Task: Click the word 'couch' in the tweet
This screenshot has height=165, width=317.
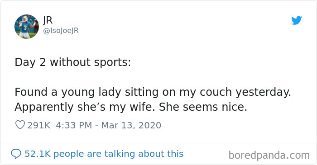Action: 216,92
